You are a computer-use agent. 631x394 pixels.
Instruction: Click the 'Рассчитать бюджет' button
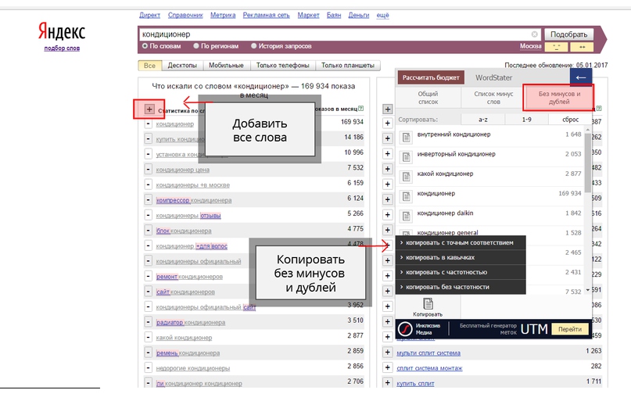[431, 77]
